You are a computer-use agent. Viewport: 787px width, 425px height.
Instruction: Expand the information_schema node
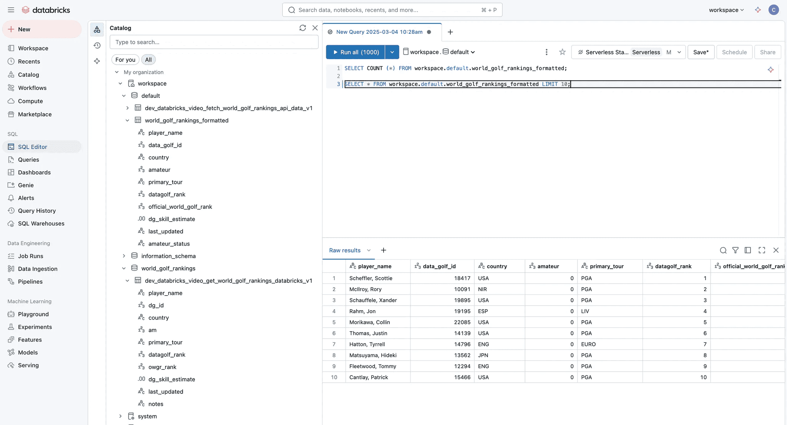pyautogui.click(x=124, y=256)
